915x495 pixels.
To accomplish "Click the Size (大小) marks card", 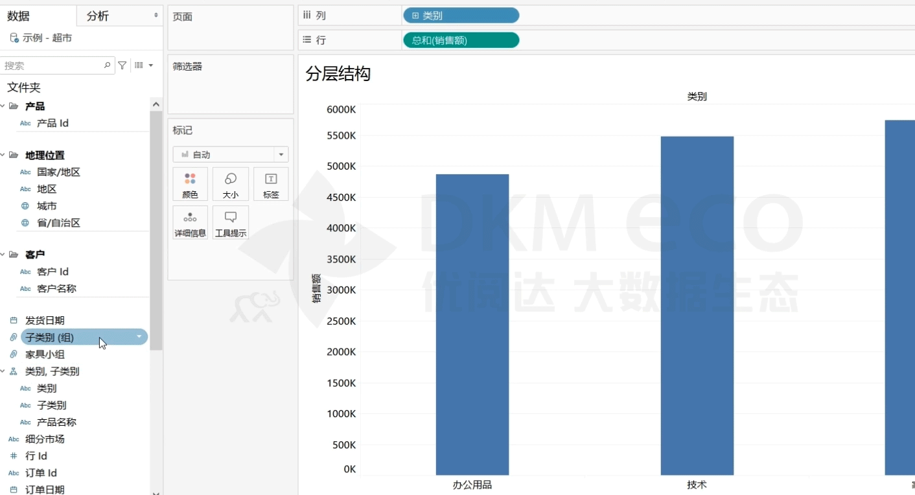I will [x=230, y=184].
